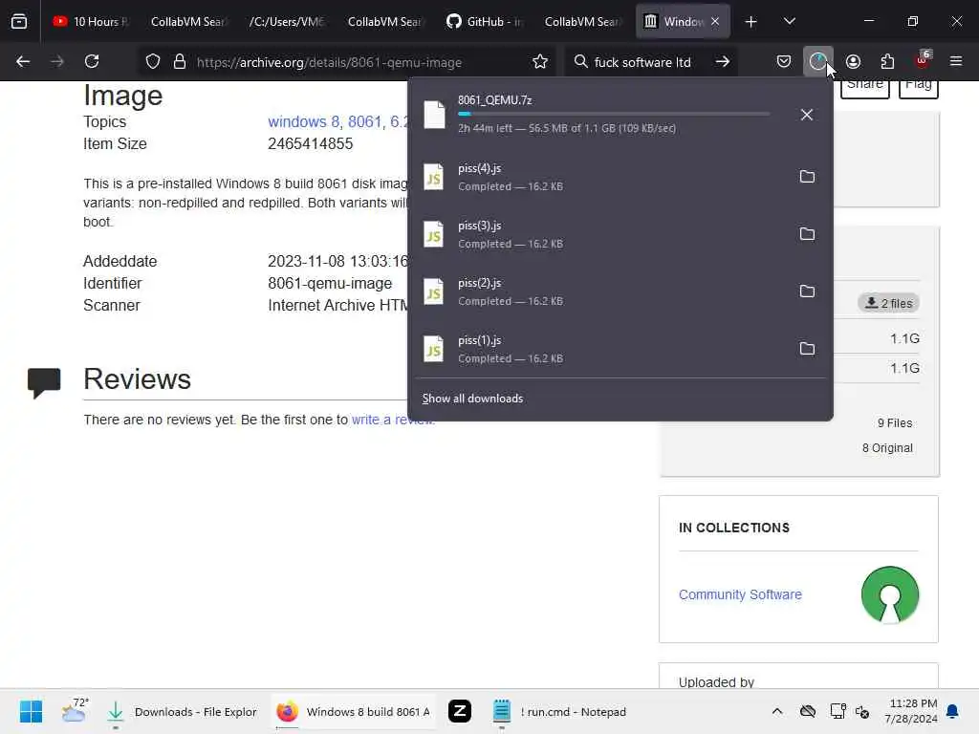Open uBlock Origin extension icon
The image size is (979, 734).
pos(923,60)
